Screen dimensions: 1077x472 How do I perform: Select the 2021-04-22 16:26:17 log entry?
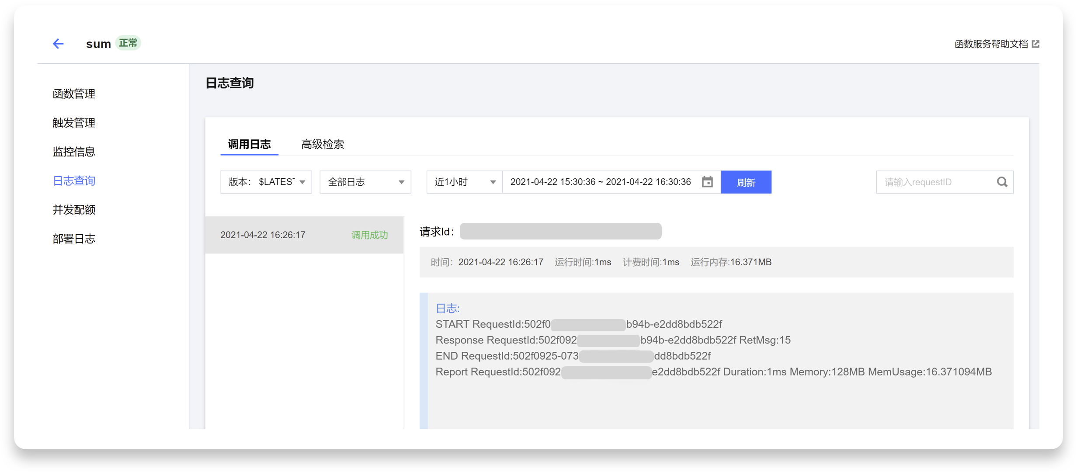coord(304,235)
